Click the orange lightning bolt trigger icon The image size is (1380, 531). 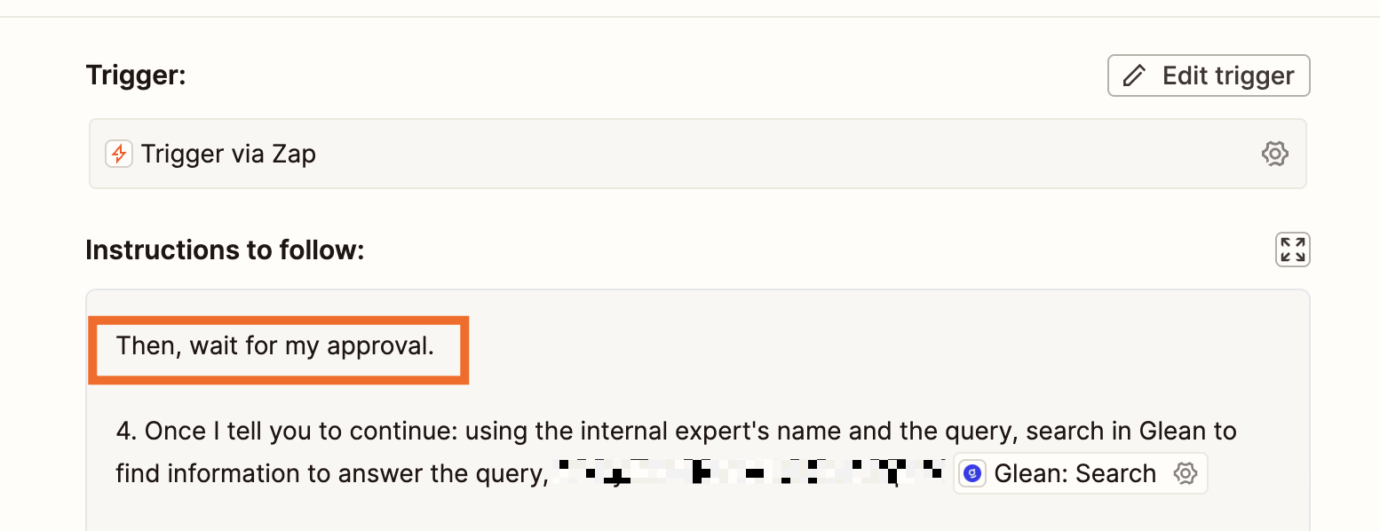(x=118, y=153)
